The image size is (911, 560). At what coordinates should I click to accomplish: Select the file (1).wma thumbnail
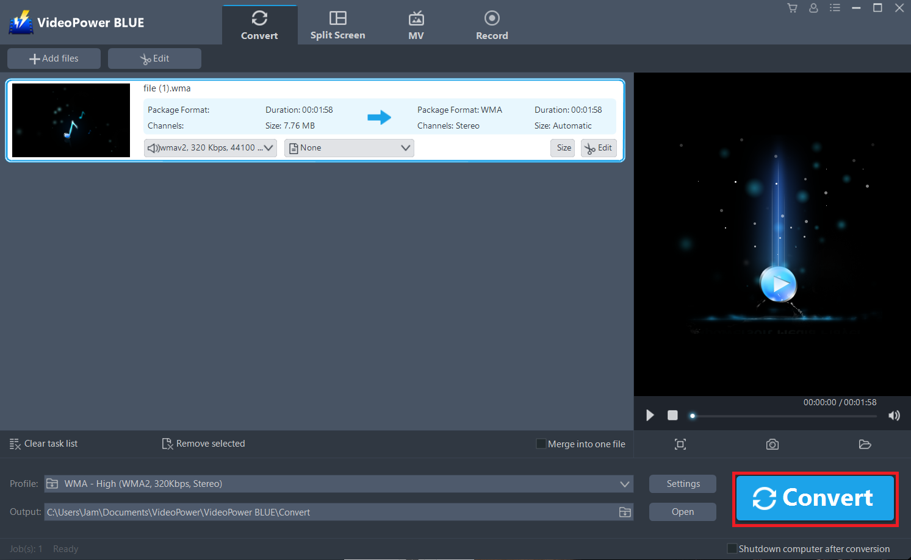[70, 120]
